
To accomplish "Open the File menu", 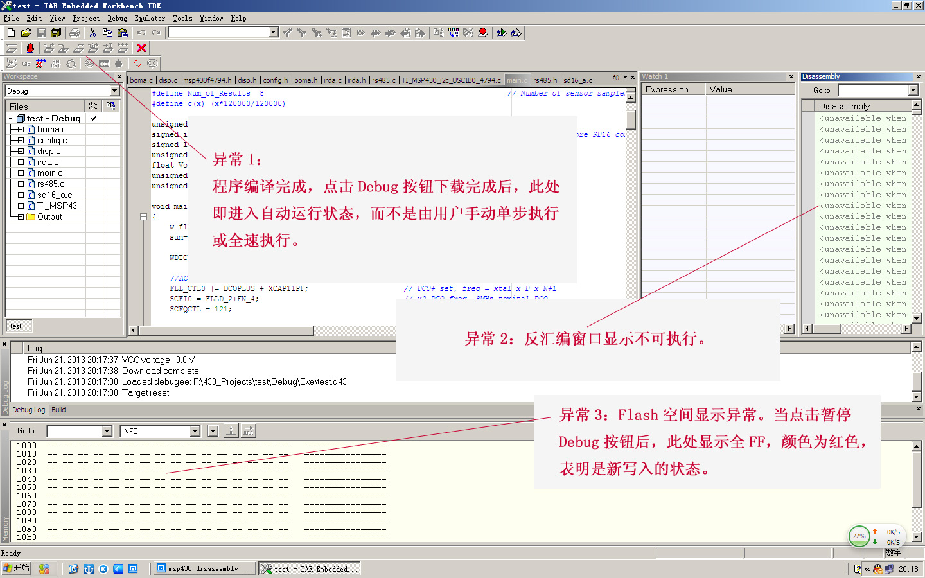I will click(11, 19).
